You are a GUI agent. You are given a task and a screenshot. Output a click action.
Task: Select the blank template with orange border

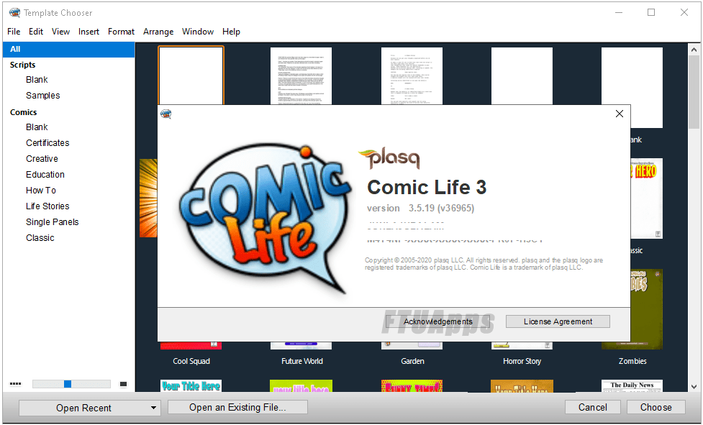(191, 76)
